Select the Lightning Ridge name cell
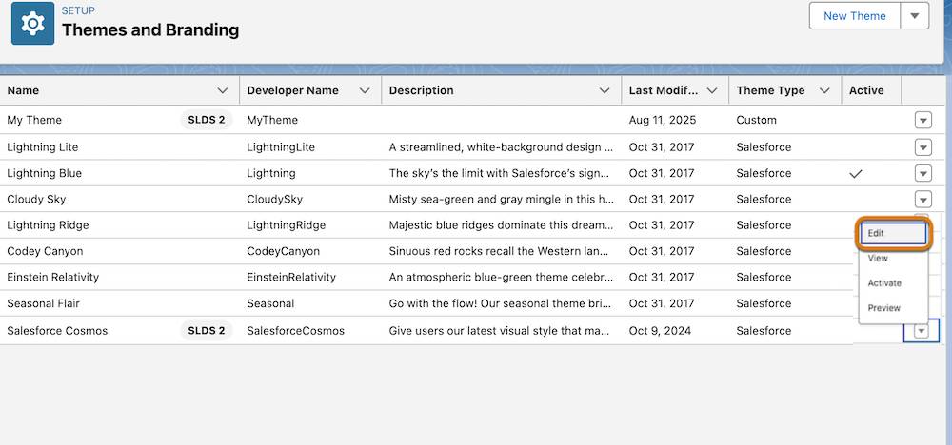This screenshot has width=952, height=445. coord(119,225)
